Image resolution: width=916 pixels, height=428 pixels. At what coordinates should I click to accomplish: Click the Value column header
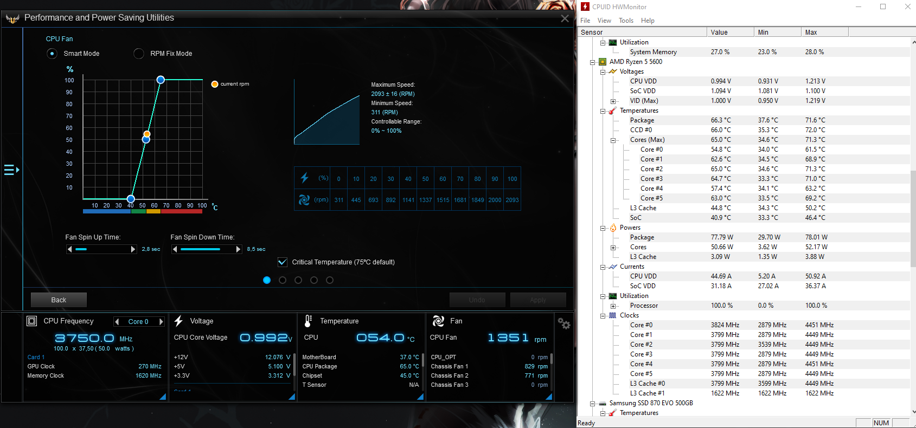(731, 33)
